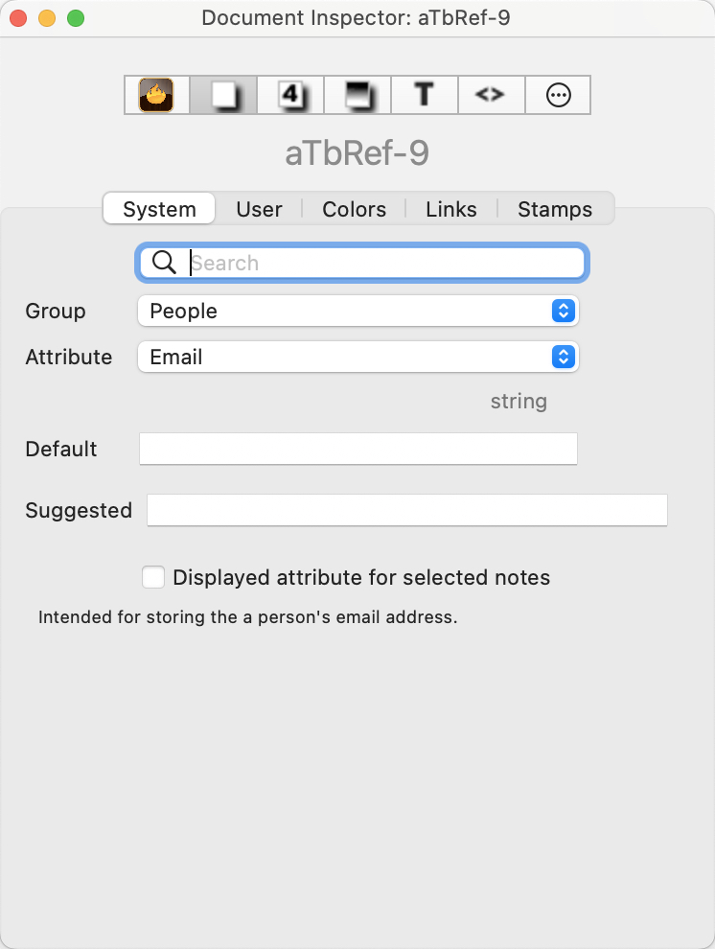Click the magnifying glass search icon
The height and width of the screenshot is (949, 715).
click(164, 263)
